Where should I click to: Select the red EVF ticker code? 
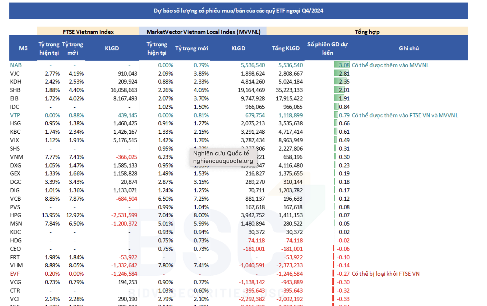click(x=15, y=274)
